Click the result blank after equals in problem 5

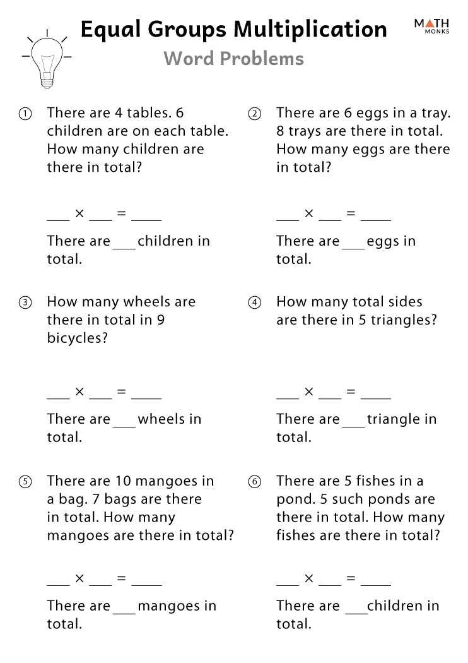pyautogui.click(x=146, y=582)
